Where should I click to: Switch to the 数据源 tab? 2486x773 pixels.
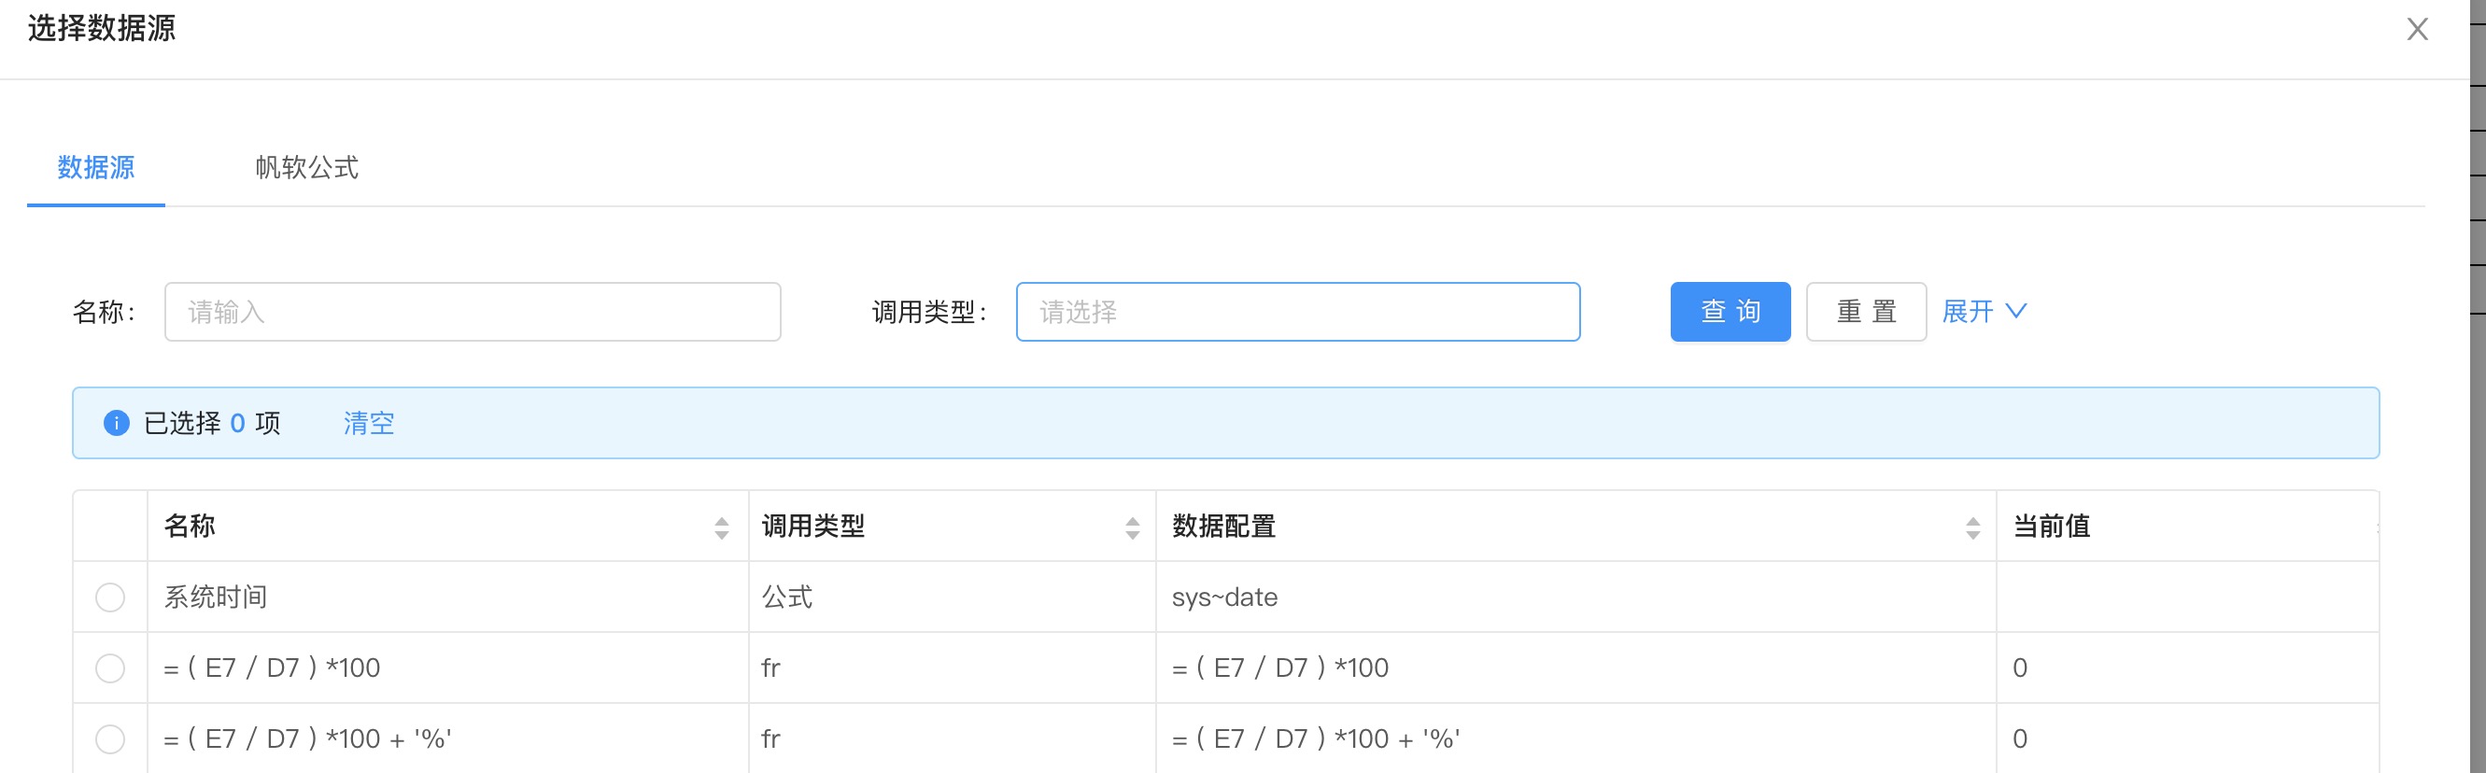pos(95,167)
